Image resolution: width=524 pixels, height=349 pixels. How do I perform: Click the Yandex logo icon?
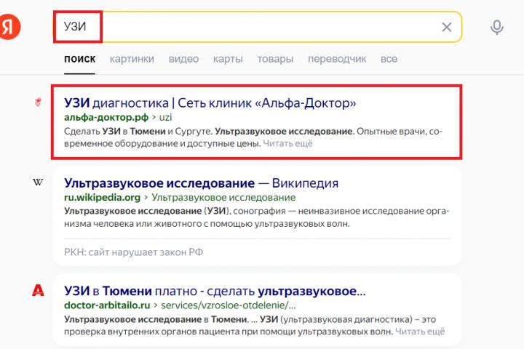[9, 27]
